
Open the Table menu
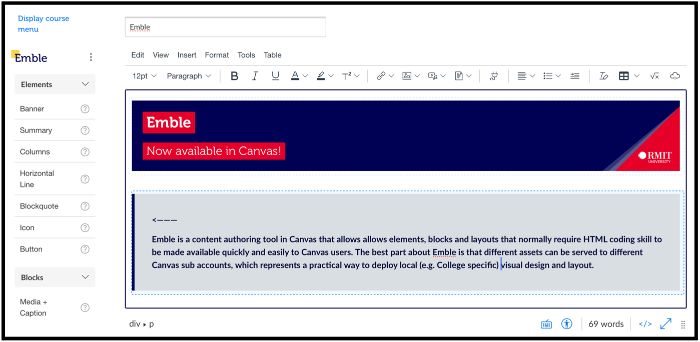coord(272,55)
